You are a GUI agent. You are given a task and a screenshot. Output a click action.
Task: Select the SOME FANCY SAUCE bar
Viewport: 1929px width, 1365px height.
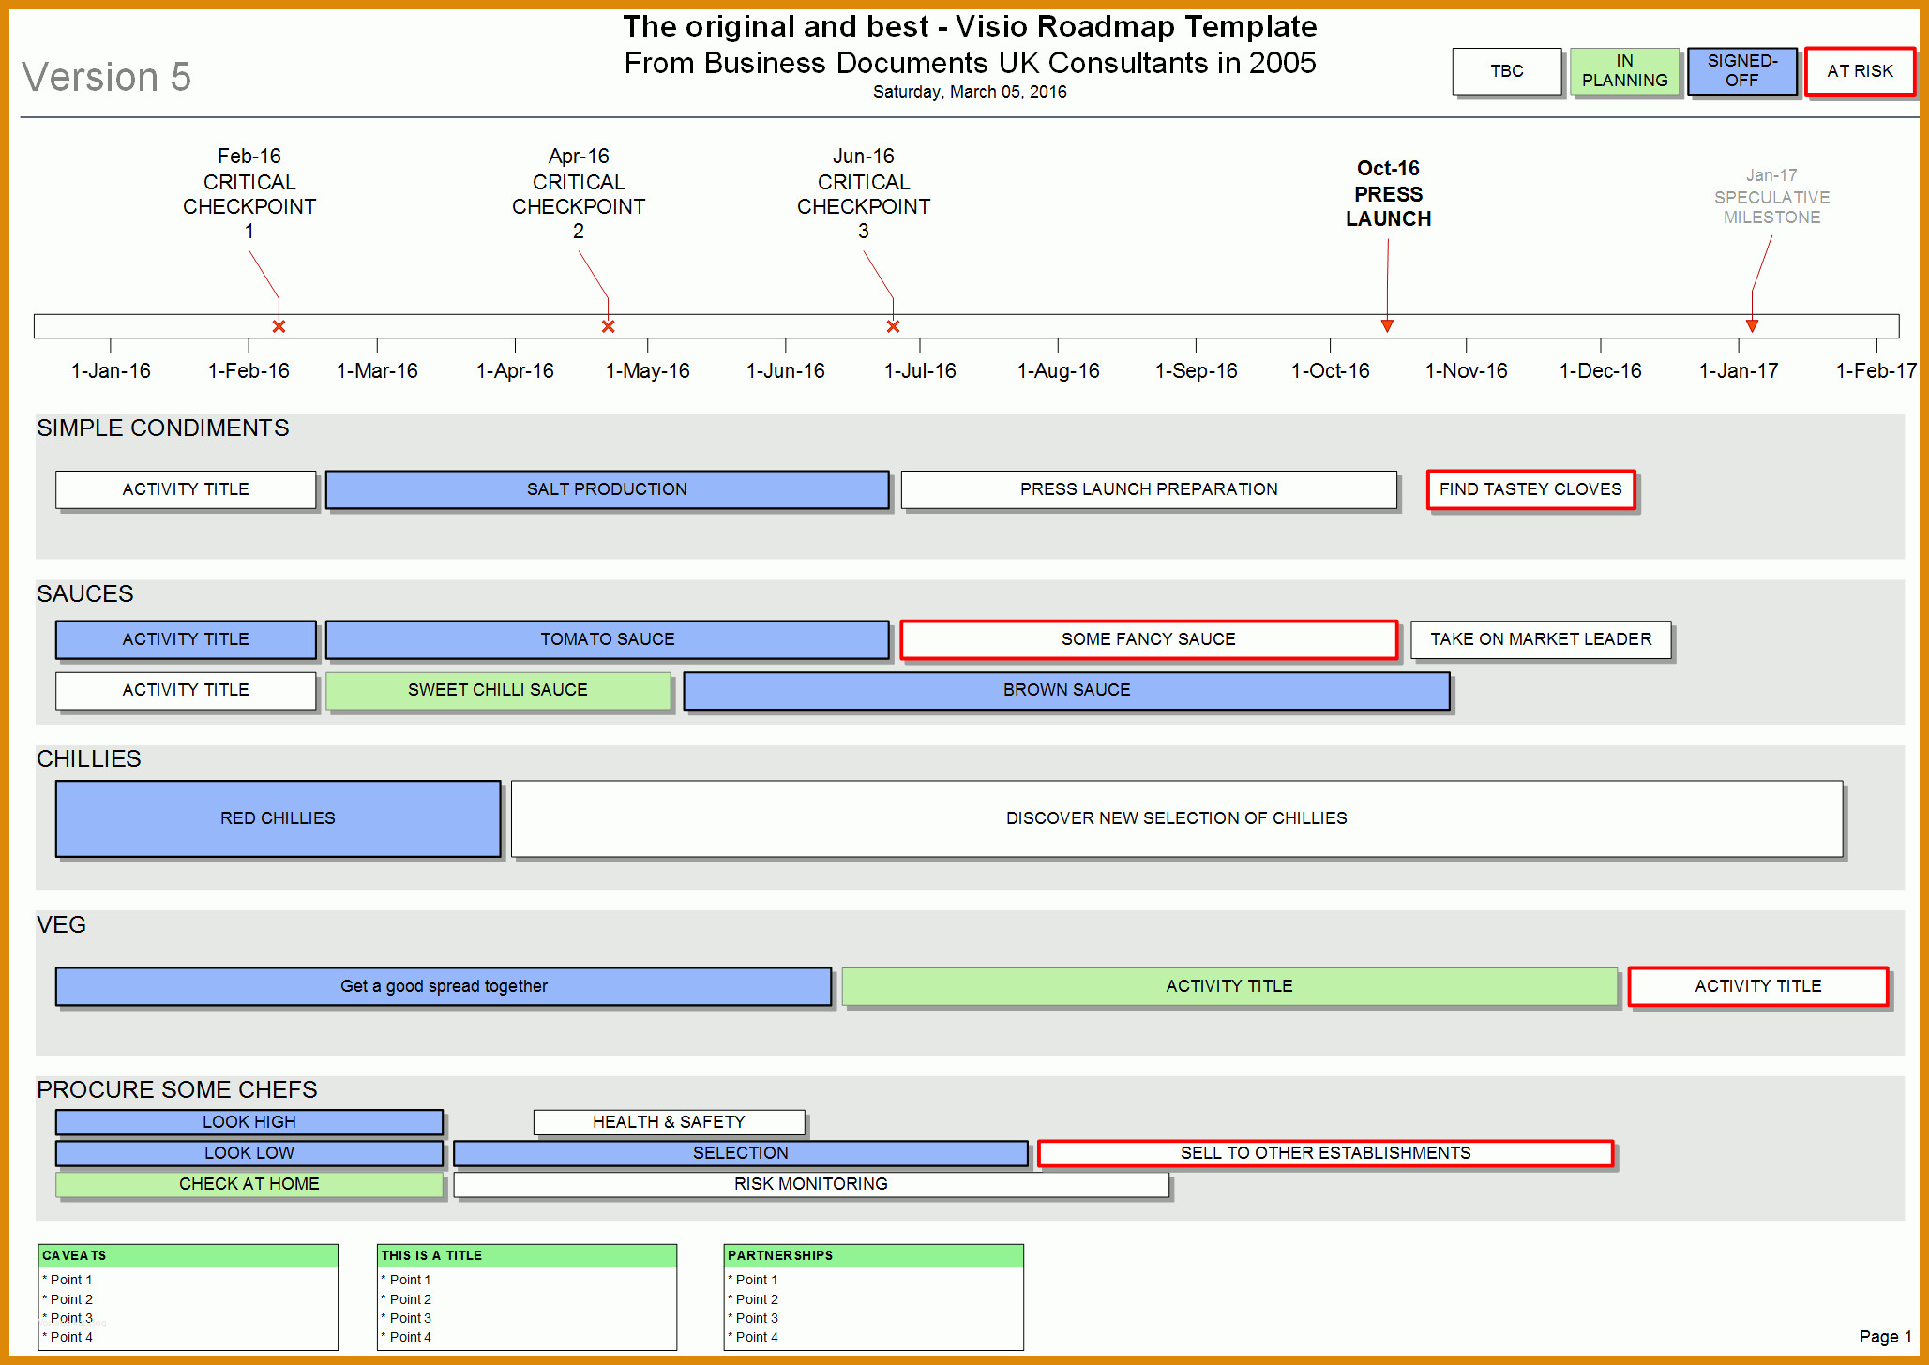1149,639
